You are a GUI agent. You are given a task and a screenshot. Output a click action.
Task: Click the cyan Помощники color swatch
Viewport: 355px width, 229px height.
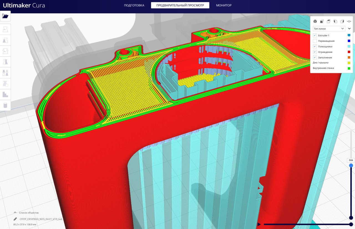pyautogui.click(x=349, y=46)
